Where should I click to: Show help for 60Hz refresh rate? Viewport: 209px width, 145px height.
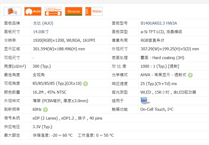(45, 110)
